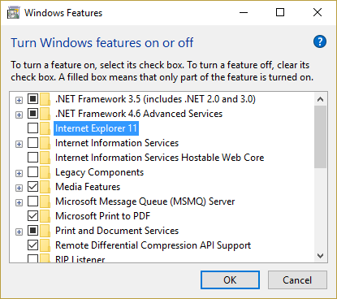This screenshot has width=337, height=299.
Task: Select the Microsoft Message Queue (MSMQ) Server item
Action: click(145, 201)
